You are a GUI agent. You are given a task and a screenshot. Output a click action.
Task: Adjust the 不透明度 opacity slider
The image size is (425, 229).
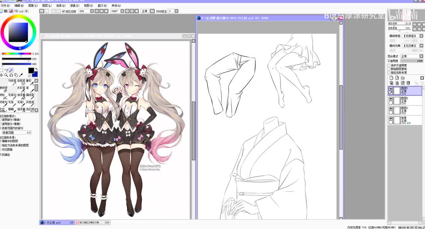click(411, 61)
